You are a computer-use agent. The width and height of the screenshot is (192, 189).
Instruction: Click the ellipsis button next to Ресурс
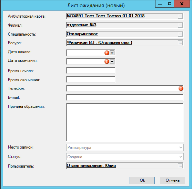pyautogui.click(x=180, y=43)
